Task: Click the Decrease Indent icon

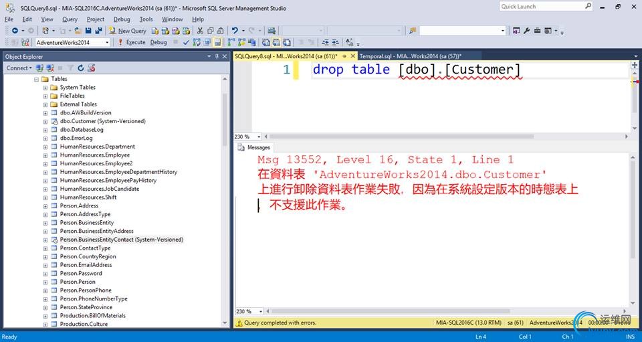Action: coord(326,42)
